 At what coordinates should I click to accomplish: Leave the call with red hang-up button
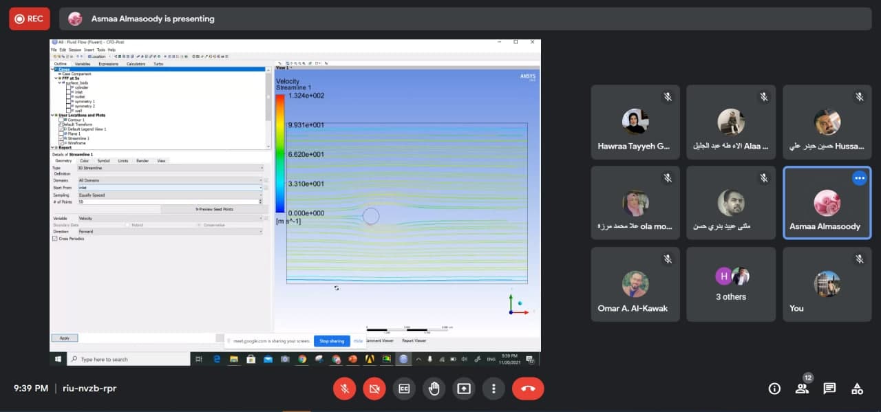click(x=528, y=389)
